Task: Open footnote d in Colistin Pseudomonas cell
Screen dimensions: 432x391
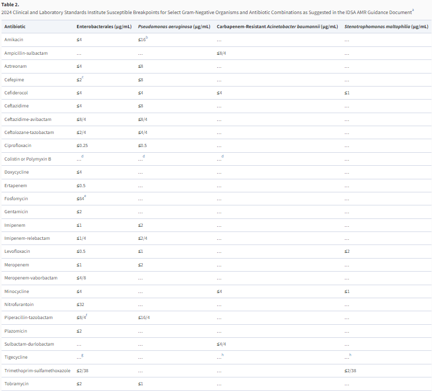Action: (x=144, y=156)
